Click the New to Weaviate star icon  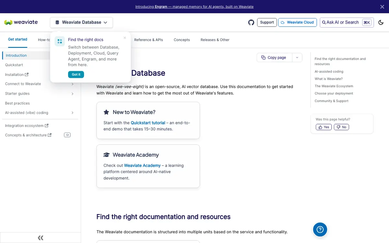(x=106, y=112)
